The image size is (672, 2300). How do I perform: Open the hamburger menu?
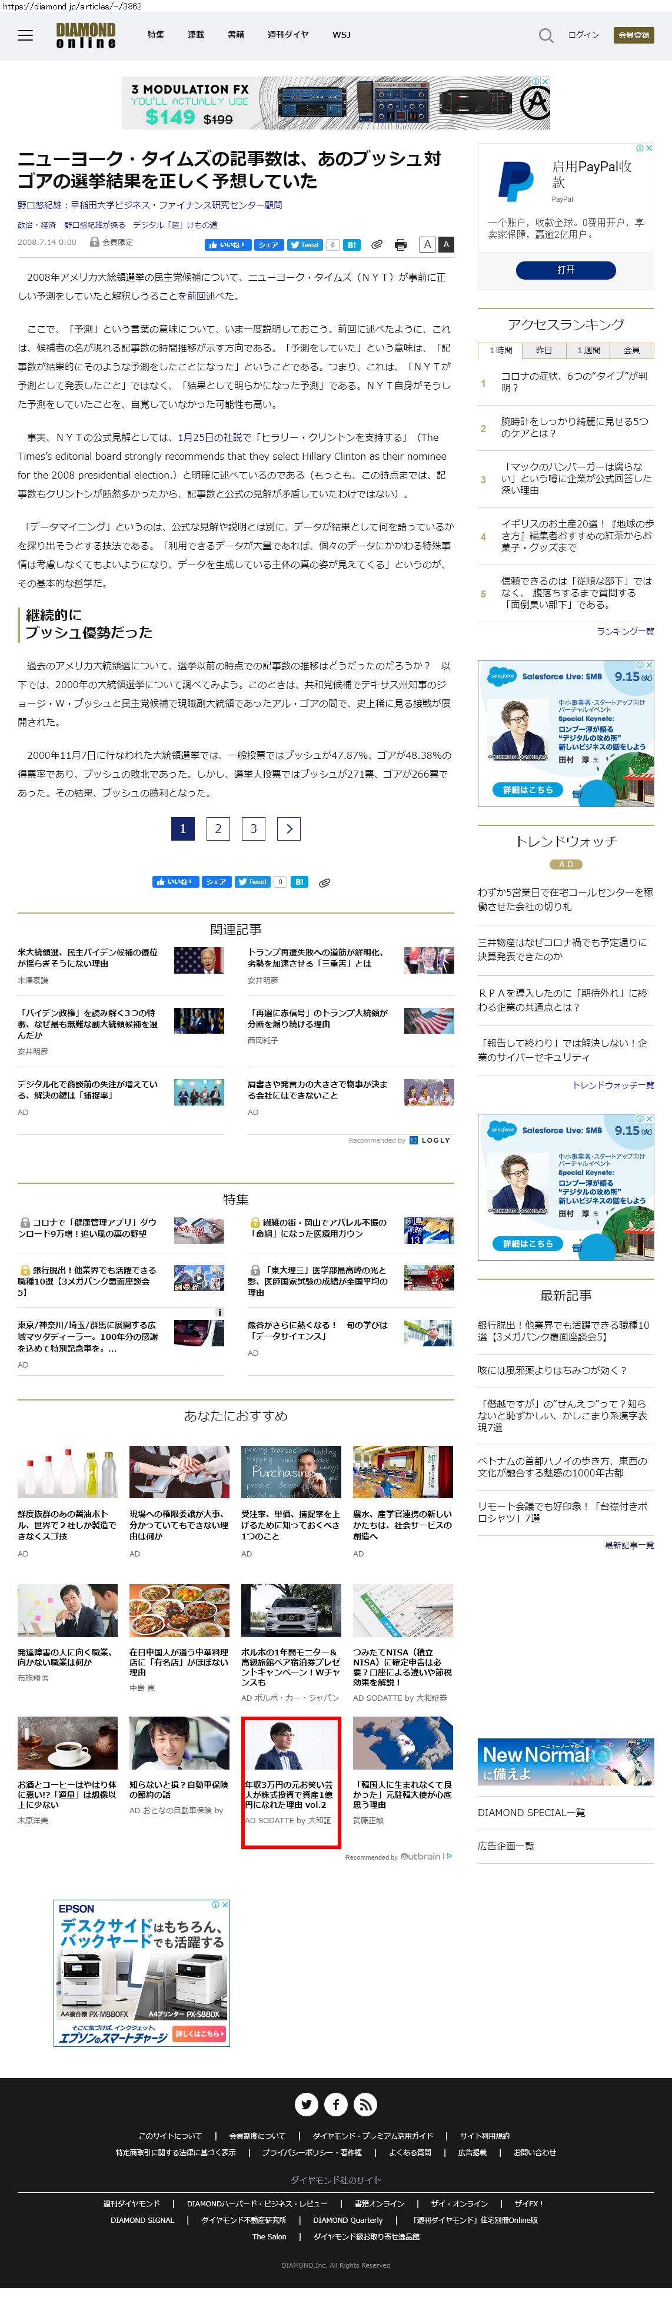[x=25, y=35]
